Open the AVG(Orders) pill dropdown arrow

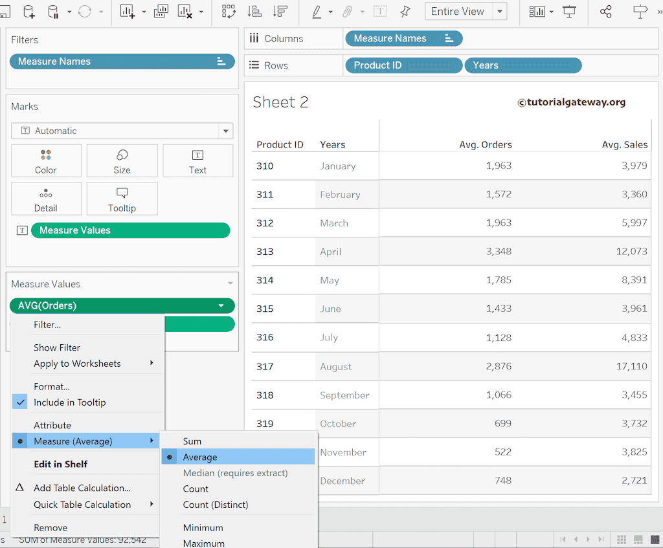[221, 305]
